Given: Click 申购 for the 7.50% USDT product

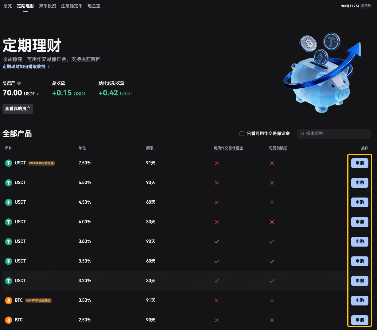Looking at the screenshot, I should (360, 163).
